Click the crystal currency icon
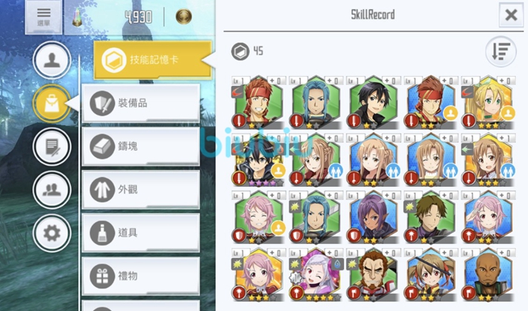528x311 pixels. coord(77,17)
